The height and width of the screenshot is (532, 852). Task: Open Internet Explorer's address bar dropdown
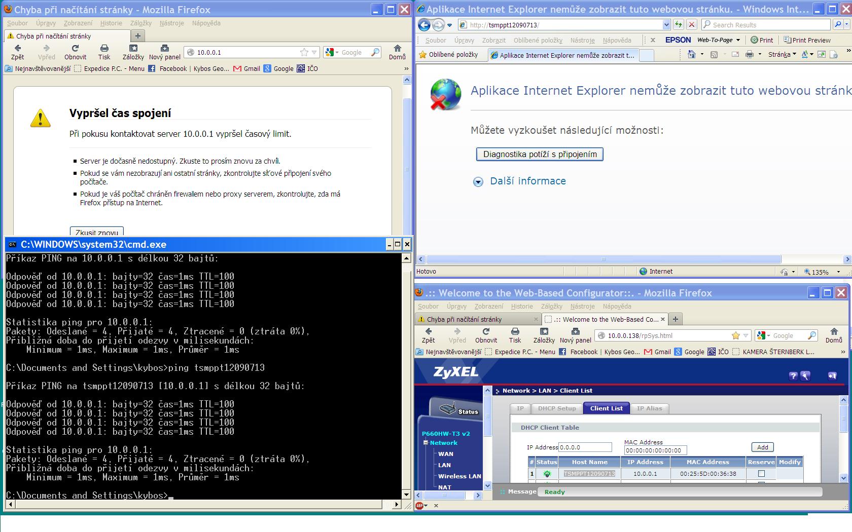(666, 24)
